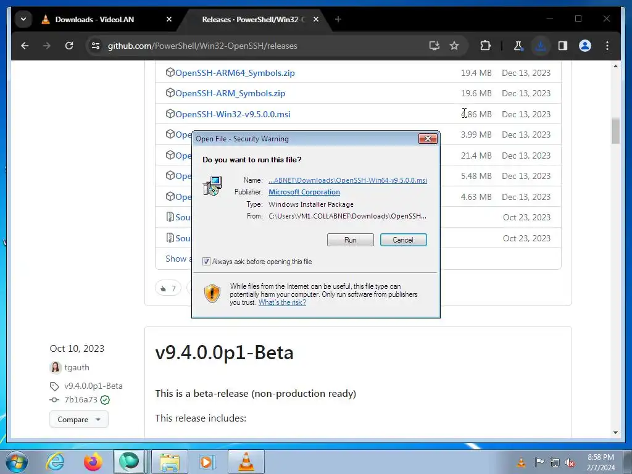Bookmark this page with the star
The width and height of the screenshot is (632, 474).
[454, 46]
